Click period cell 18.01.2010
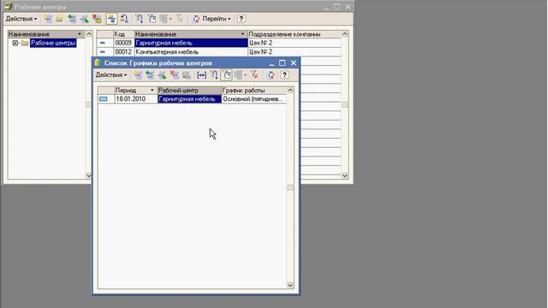 click(x=136, y=99)
